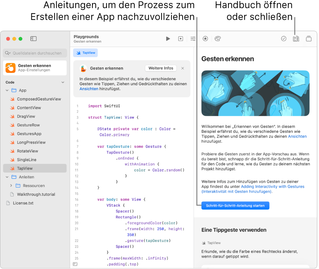Collapse the Anleiten folder
This screenshot has width=319, height=269.
(7, 177)
